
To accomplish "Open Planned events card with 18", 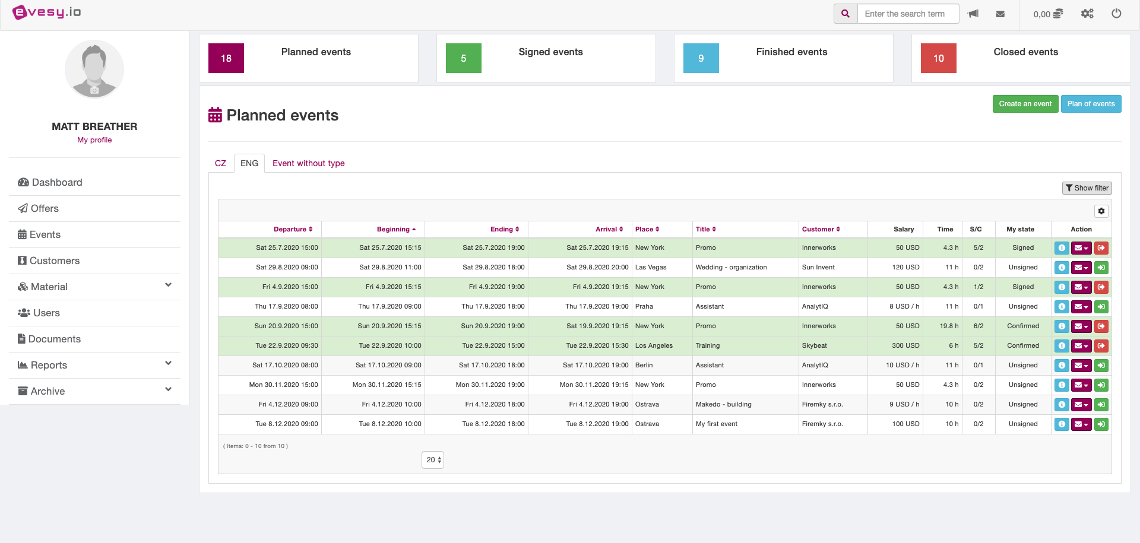I will [309, 58].
